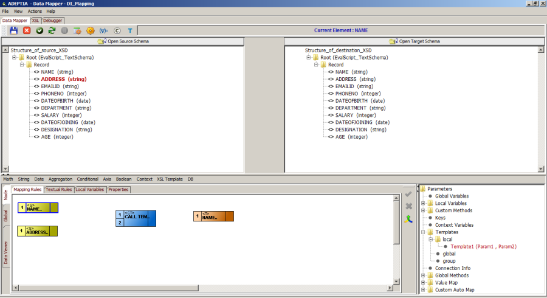
Task: Click the circled C toolbar icon
Action: pos(117,30)
